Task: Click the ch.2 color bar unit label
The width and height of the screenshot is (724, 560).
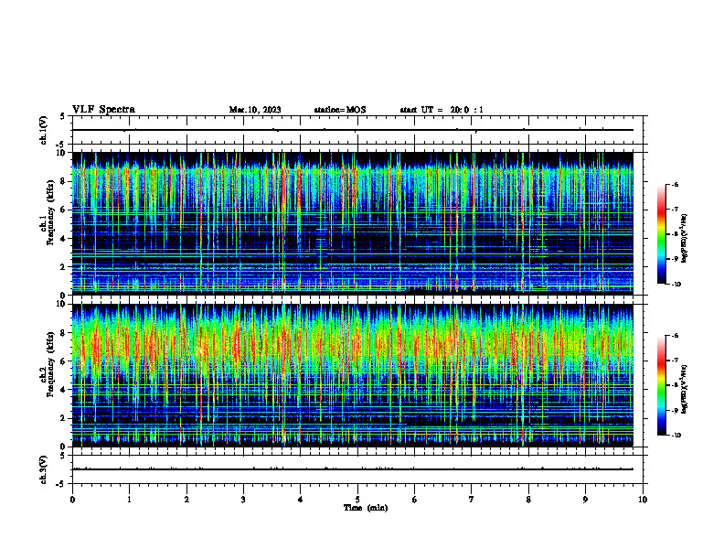Action: (x=685, y=390)
